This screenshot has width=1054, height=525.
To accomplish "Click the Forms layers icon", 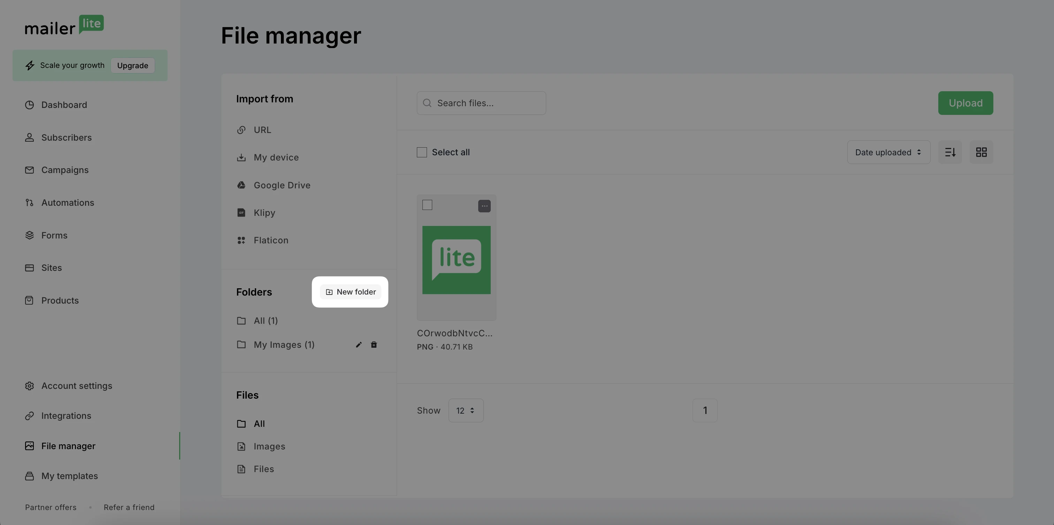I will [x=30, y=235].
